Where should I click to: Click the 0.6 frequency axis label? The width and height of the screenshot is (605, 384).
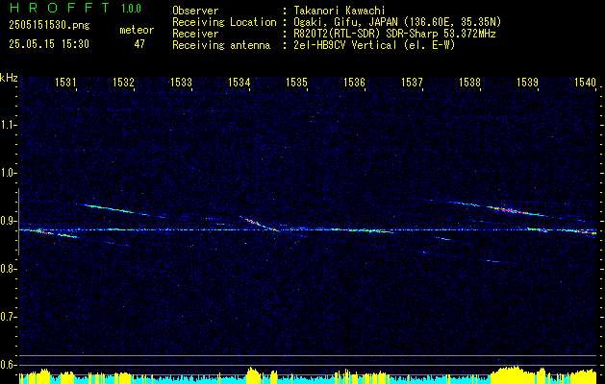coord(8,365)
